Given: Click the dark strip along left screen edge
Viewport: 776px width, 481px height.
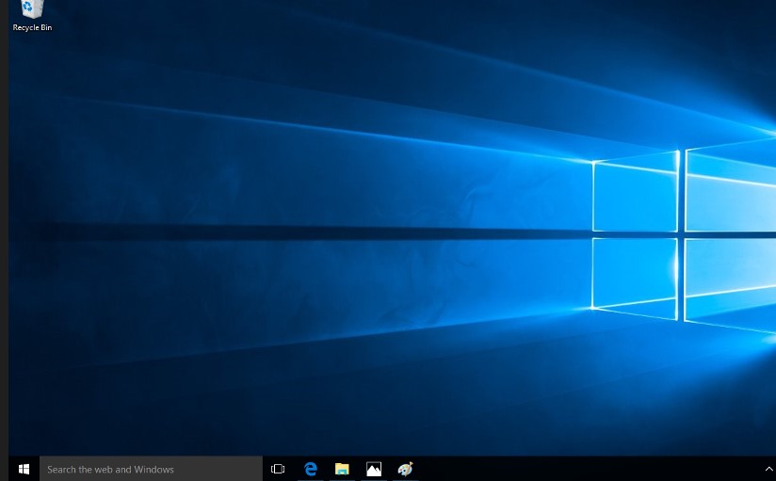Looking at the screenshot, I should click(4, 235).
